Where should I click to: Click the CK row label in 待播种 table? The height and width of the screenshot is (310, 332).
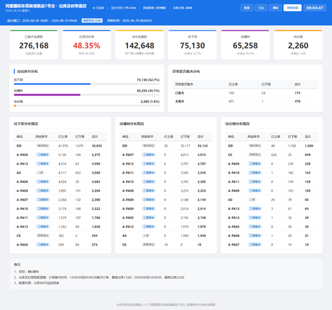coord(124,245)
